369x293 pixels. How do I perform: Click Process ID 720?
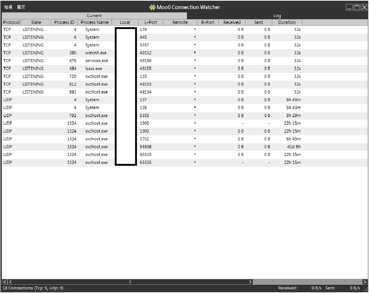pyautogui.click(x=73, y=77)
